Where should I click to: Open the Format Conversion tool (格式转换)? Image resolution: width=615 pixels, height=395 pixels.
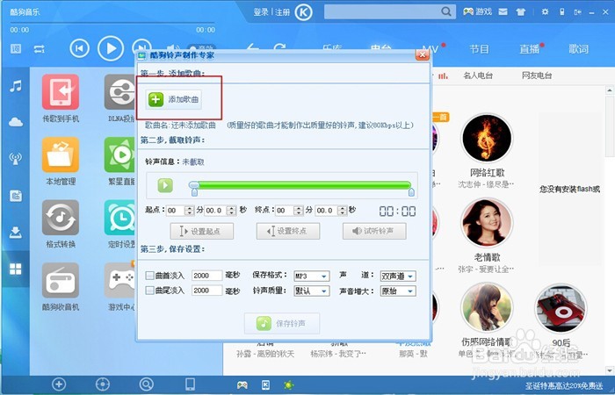click(x=61, y=218)
